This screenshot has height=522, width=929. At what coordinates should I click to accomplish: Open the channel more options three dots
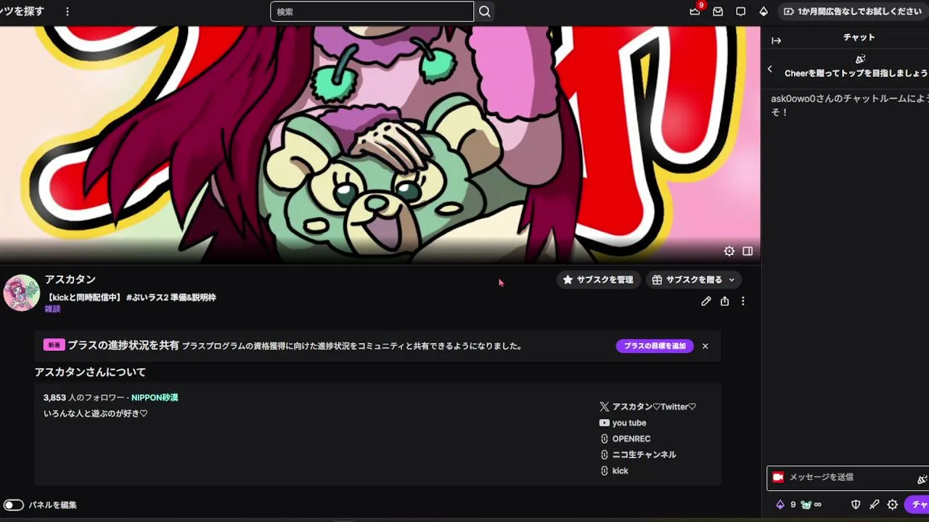[742, 301]
